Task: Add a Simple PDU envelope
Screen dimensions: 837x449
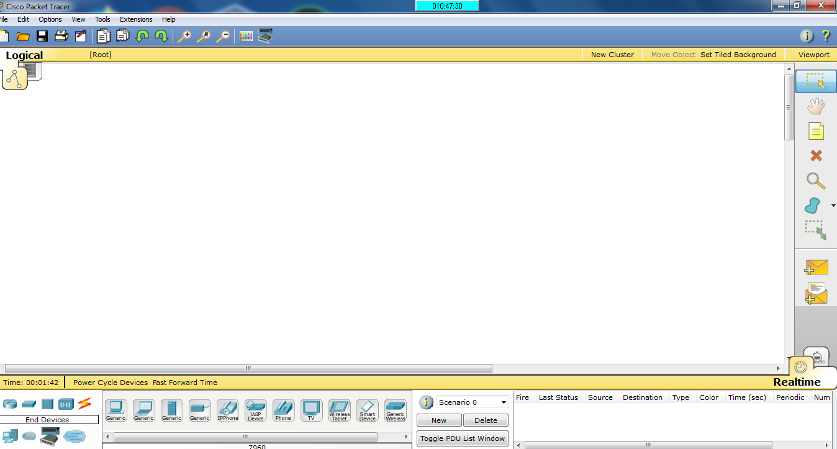Action: point(816,267)
